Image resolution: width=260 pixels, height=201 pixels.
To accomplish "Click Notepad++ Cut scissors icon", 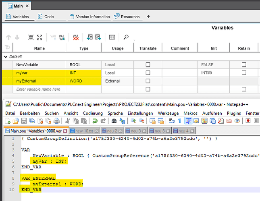I will point(67,121).
